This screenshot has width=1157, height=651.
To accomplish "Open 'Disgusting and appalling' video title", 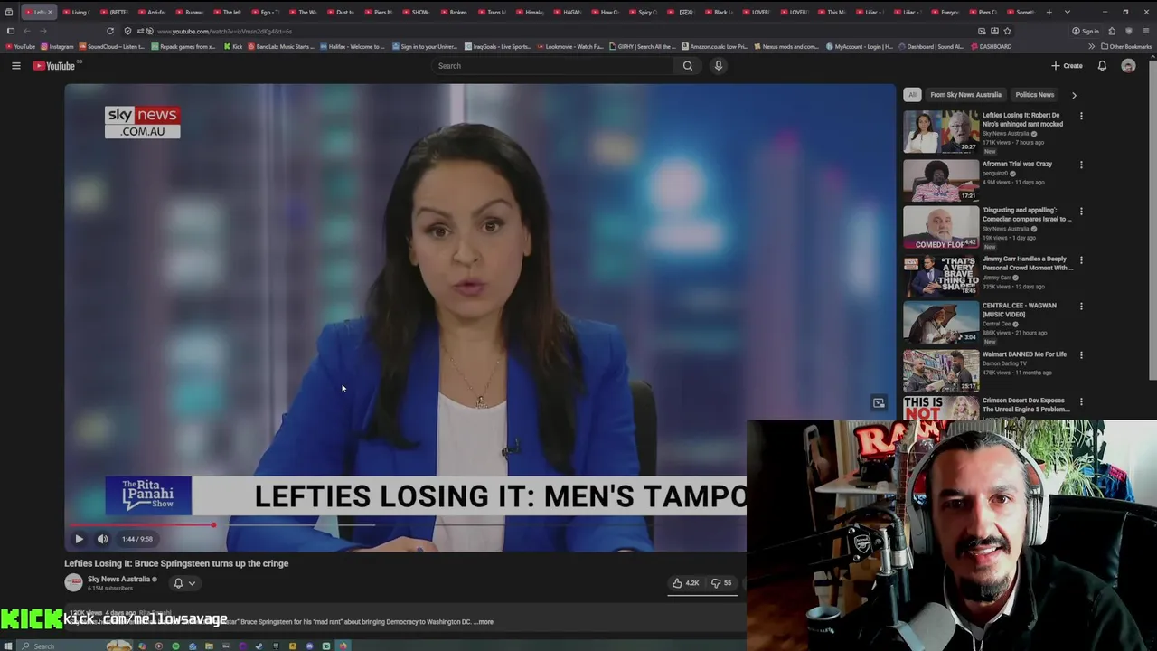I will pyautogui.click(x=1027, y=214).
